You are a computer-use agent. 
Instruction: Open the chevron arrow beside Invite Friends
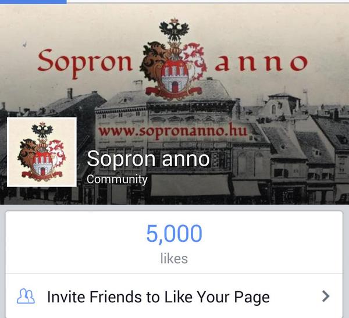click(x=326, y=296)
